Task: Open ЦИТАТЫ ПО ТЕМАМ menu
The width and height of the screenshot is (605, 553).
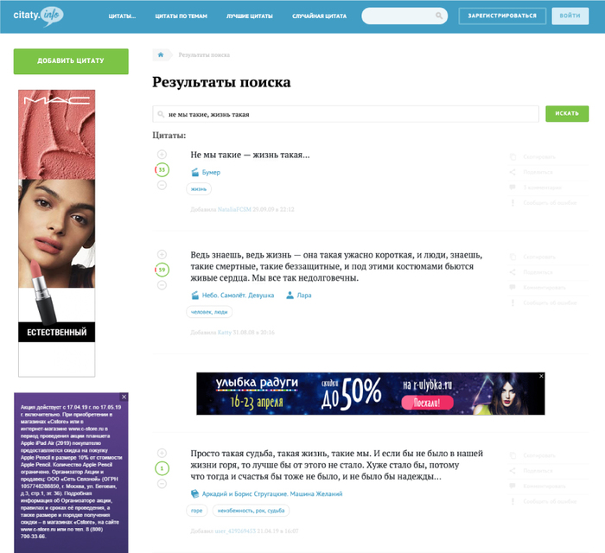Action: [181, 16]
